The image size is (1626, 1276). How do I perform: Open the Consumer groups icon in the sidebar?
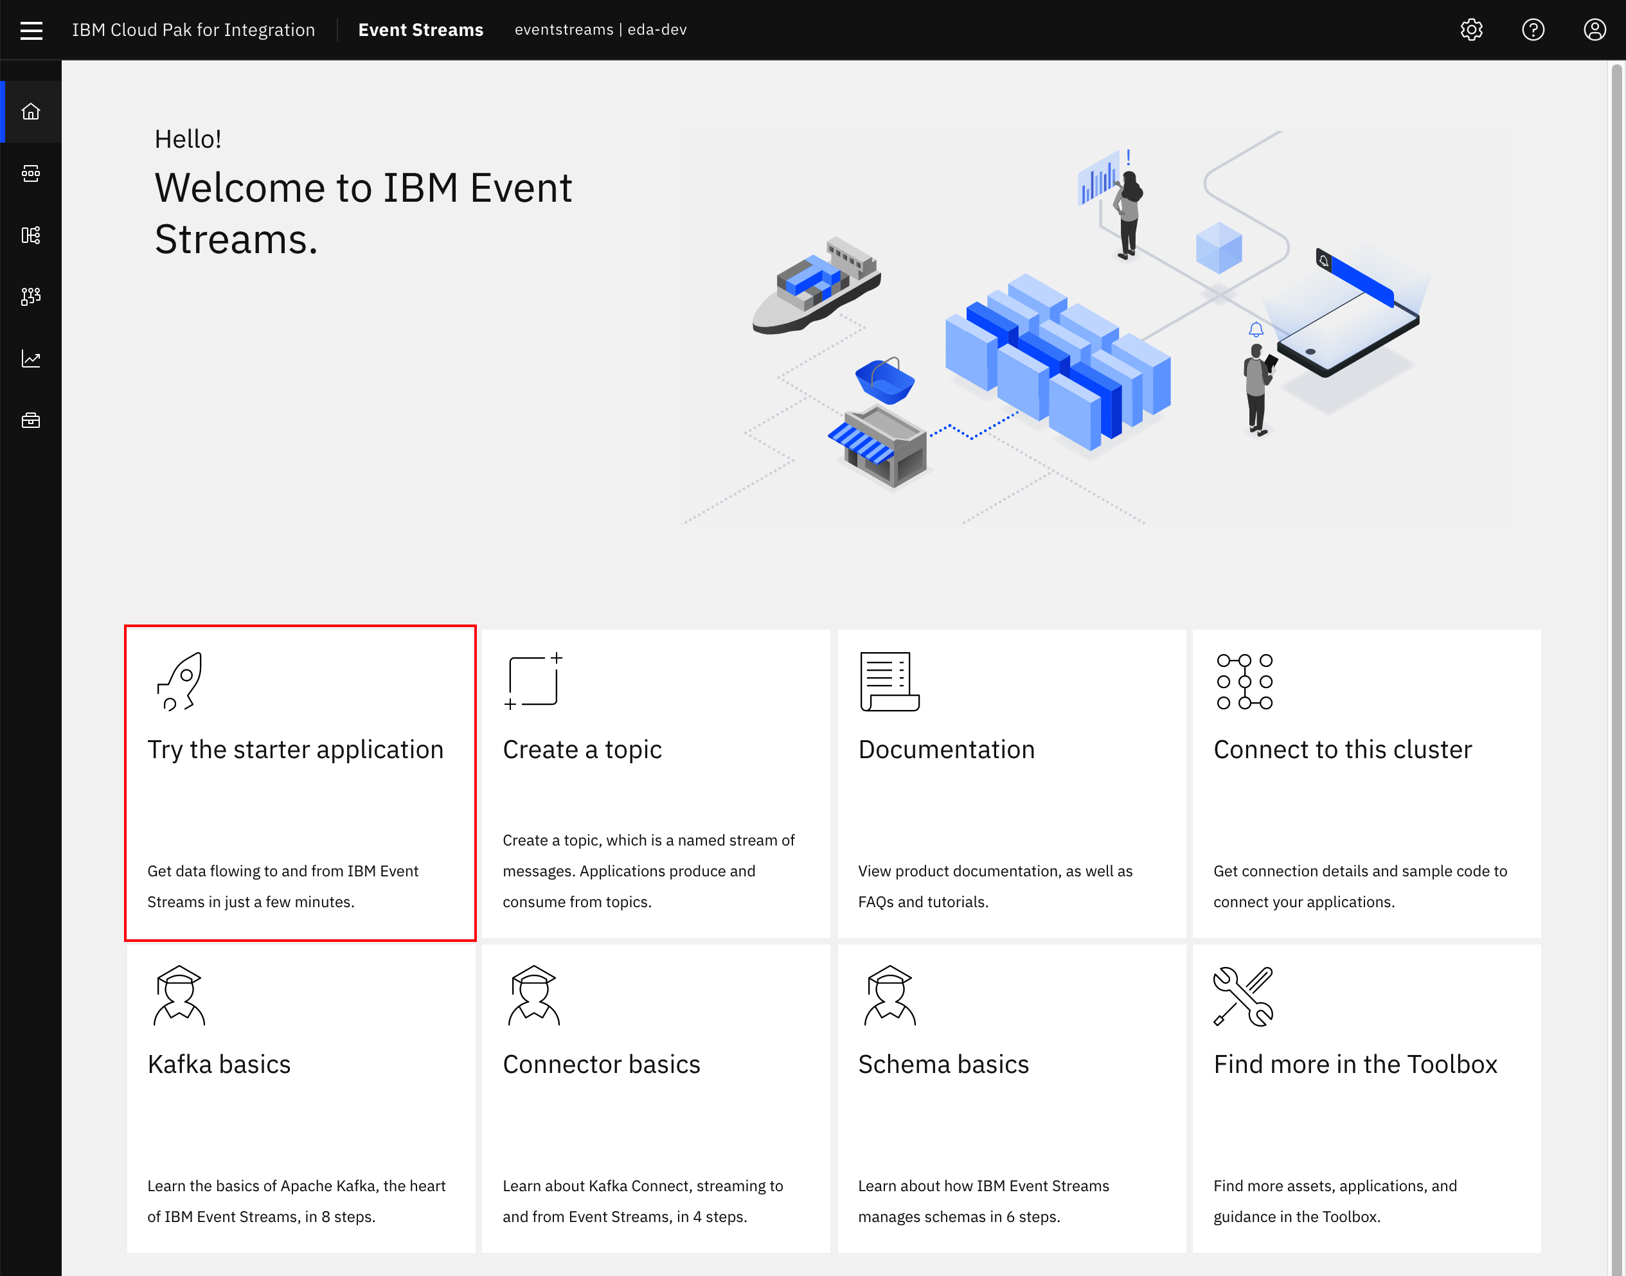point(31,297)
